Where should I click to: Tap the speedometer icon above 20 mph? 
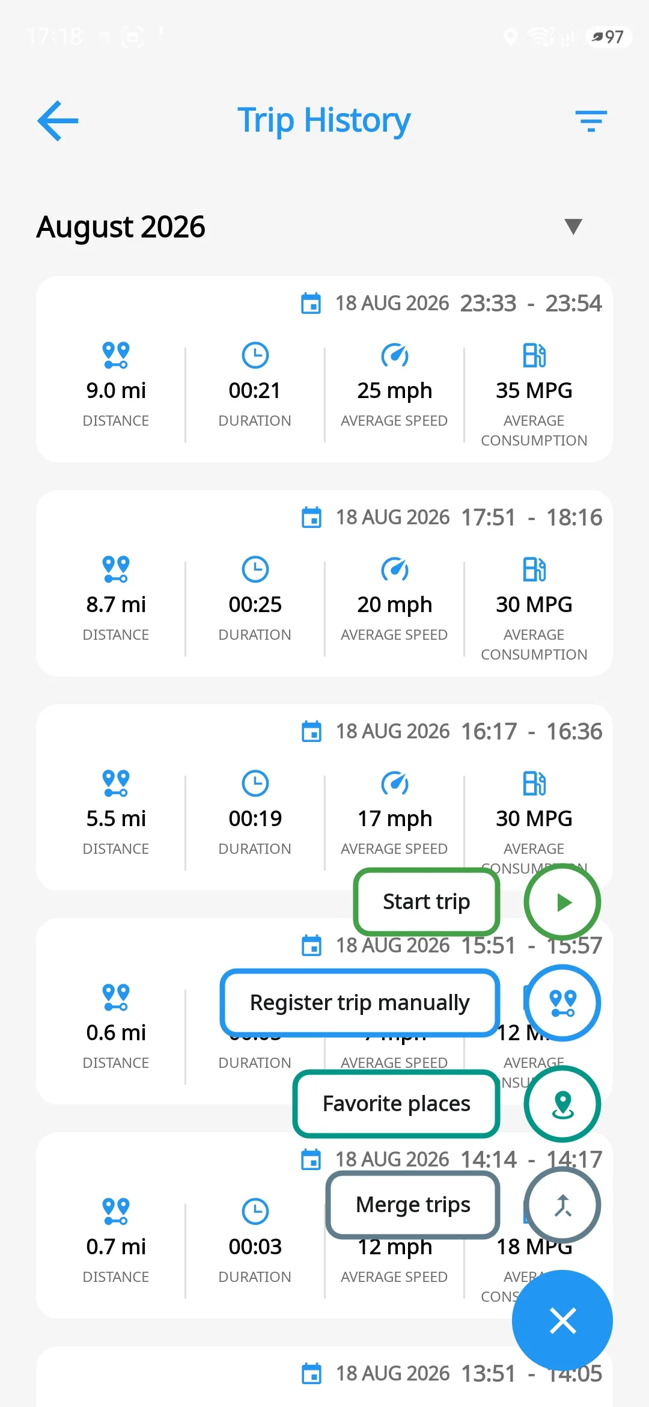pyautogui.click(x=395, y=569)
